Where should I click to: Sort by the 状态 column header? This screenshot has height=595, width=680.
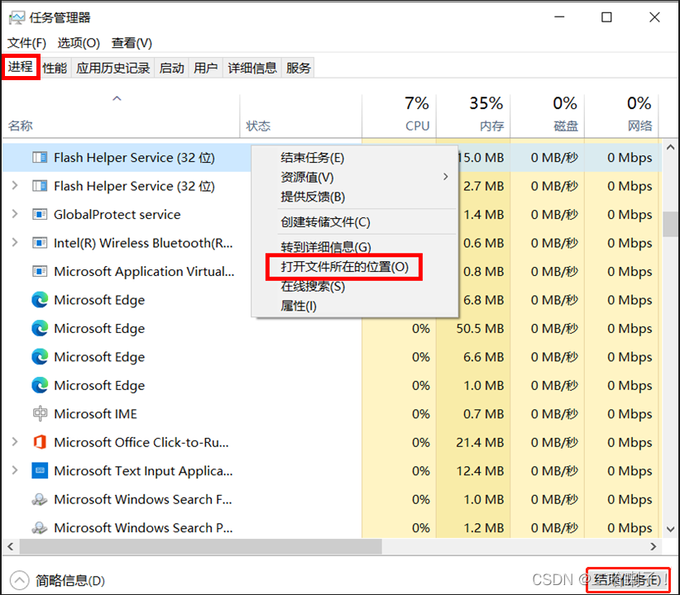click(x=301, y=115)
